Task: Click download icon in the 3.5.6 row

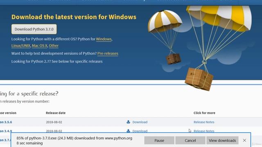Action: pos(128,122)
